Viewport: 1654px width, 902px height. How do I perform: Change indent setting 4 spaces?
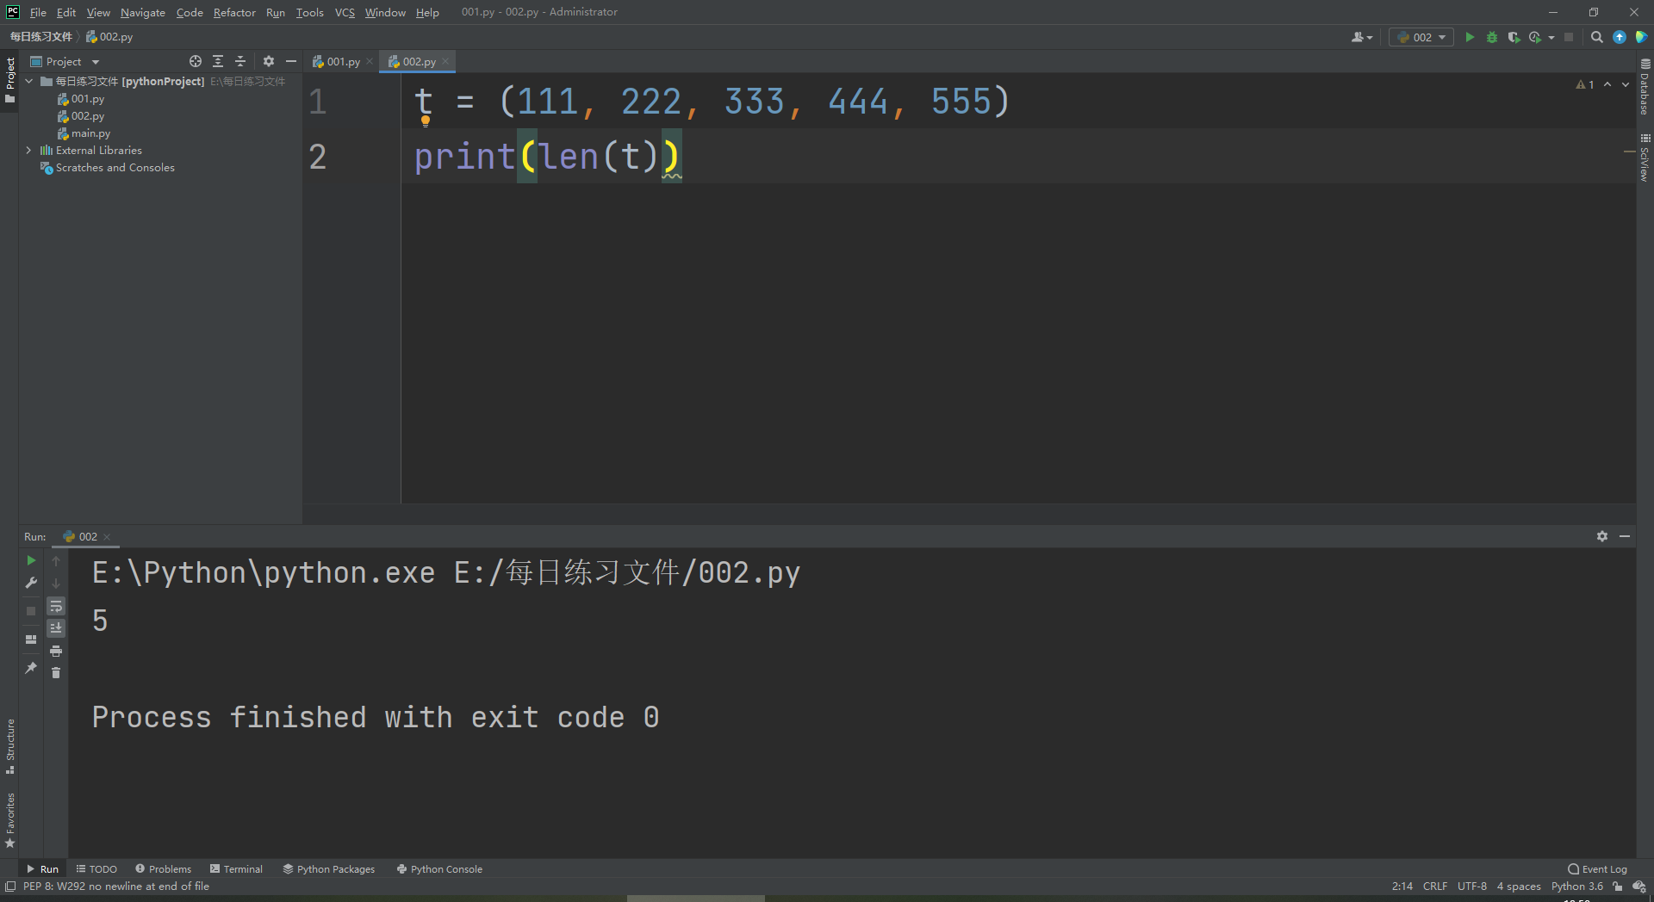(x=1519, y=887)
